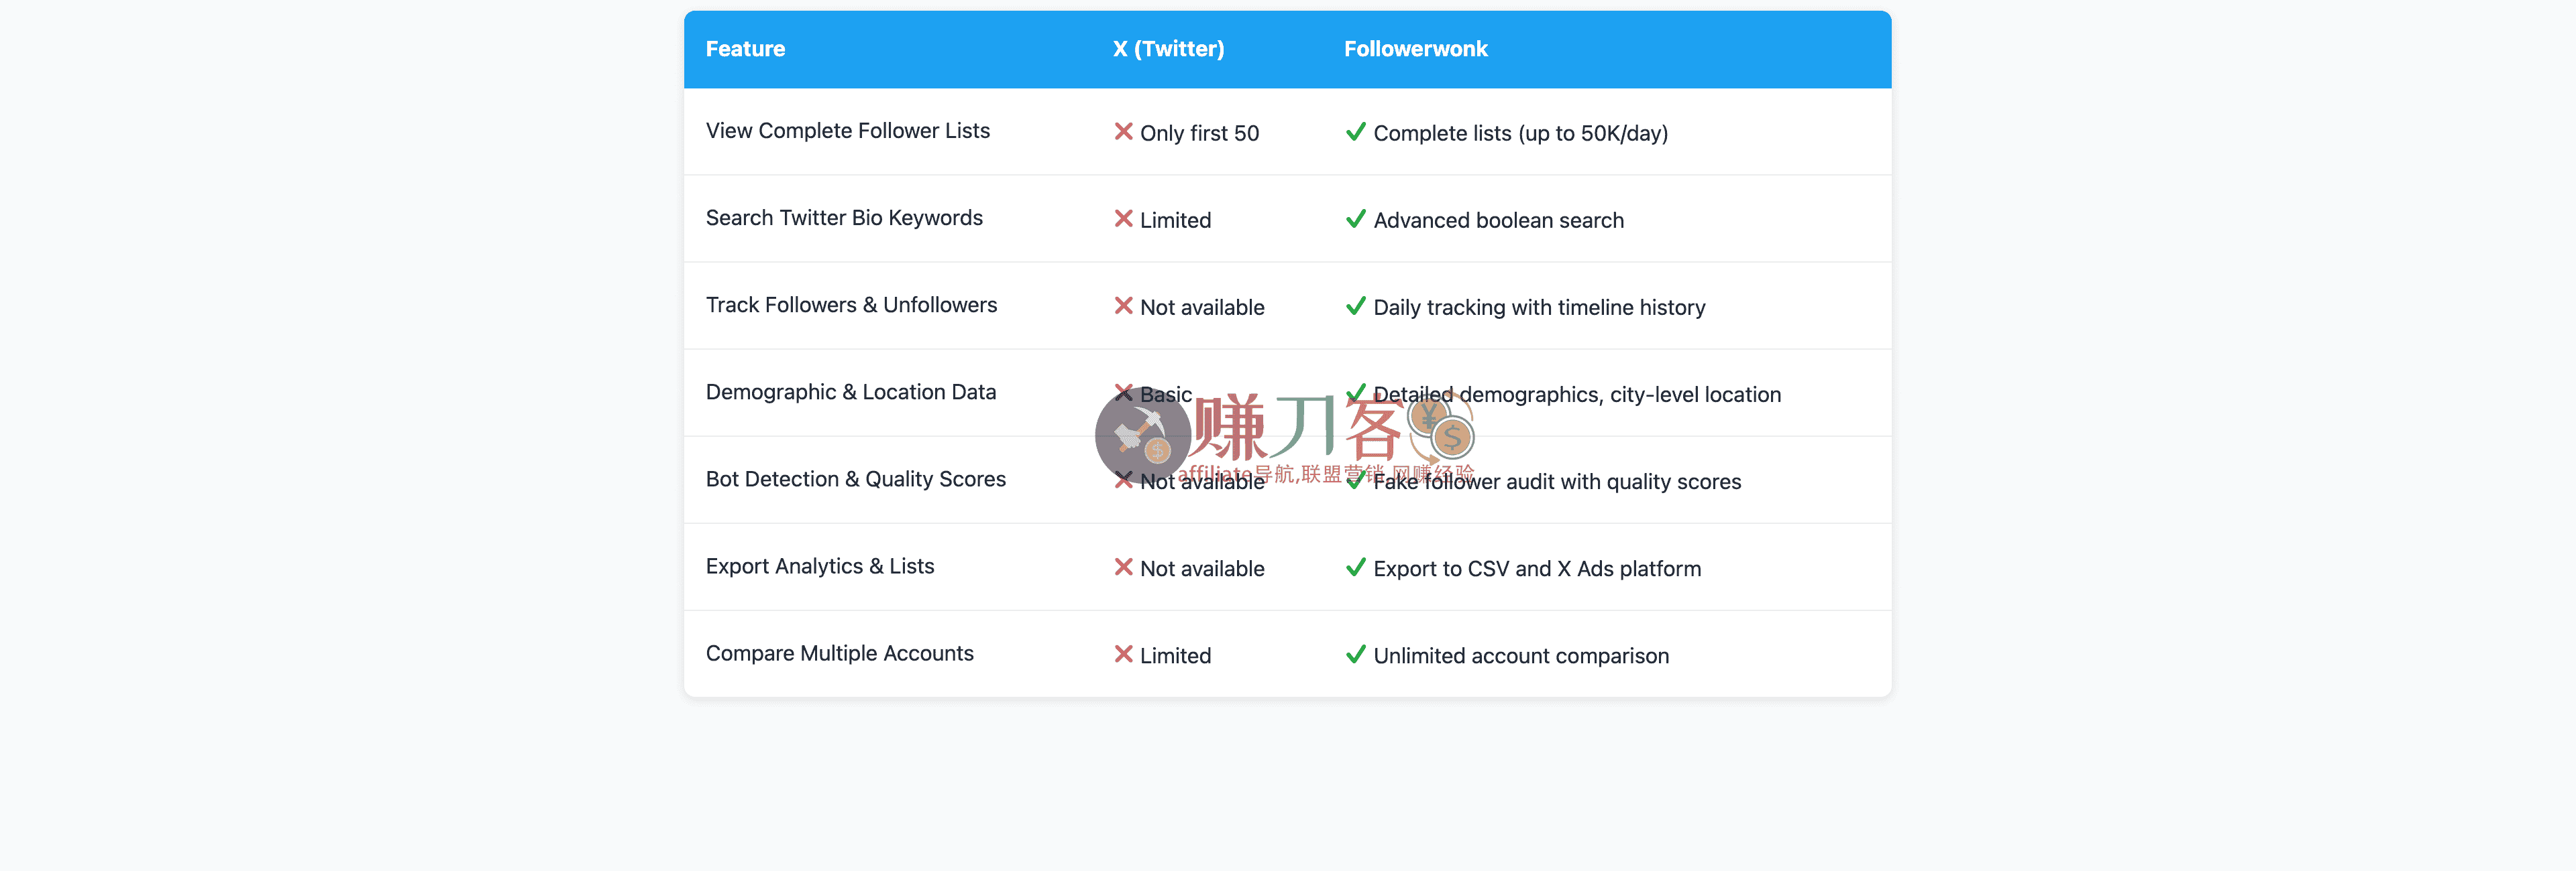Click red X in Compare Multiple Accounts row
2576x871 pixels.
click(x=1123, y=654)
